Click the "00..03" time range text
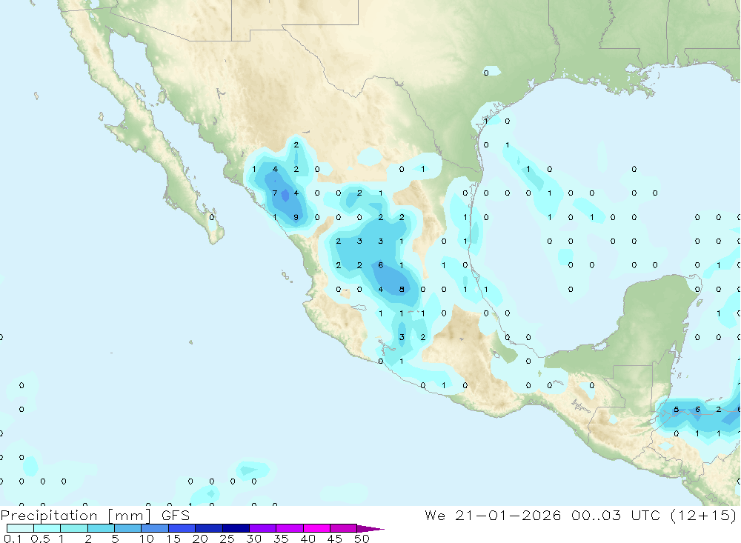Image resolution: width=741 pixels, height=543 pixels. click(x=596, y=515)
